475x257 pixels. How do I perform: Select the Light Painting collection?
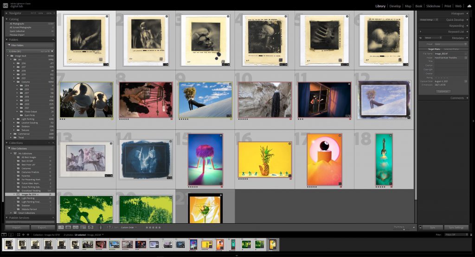coord(27,198)
